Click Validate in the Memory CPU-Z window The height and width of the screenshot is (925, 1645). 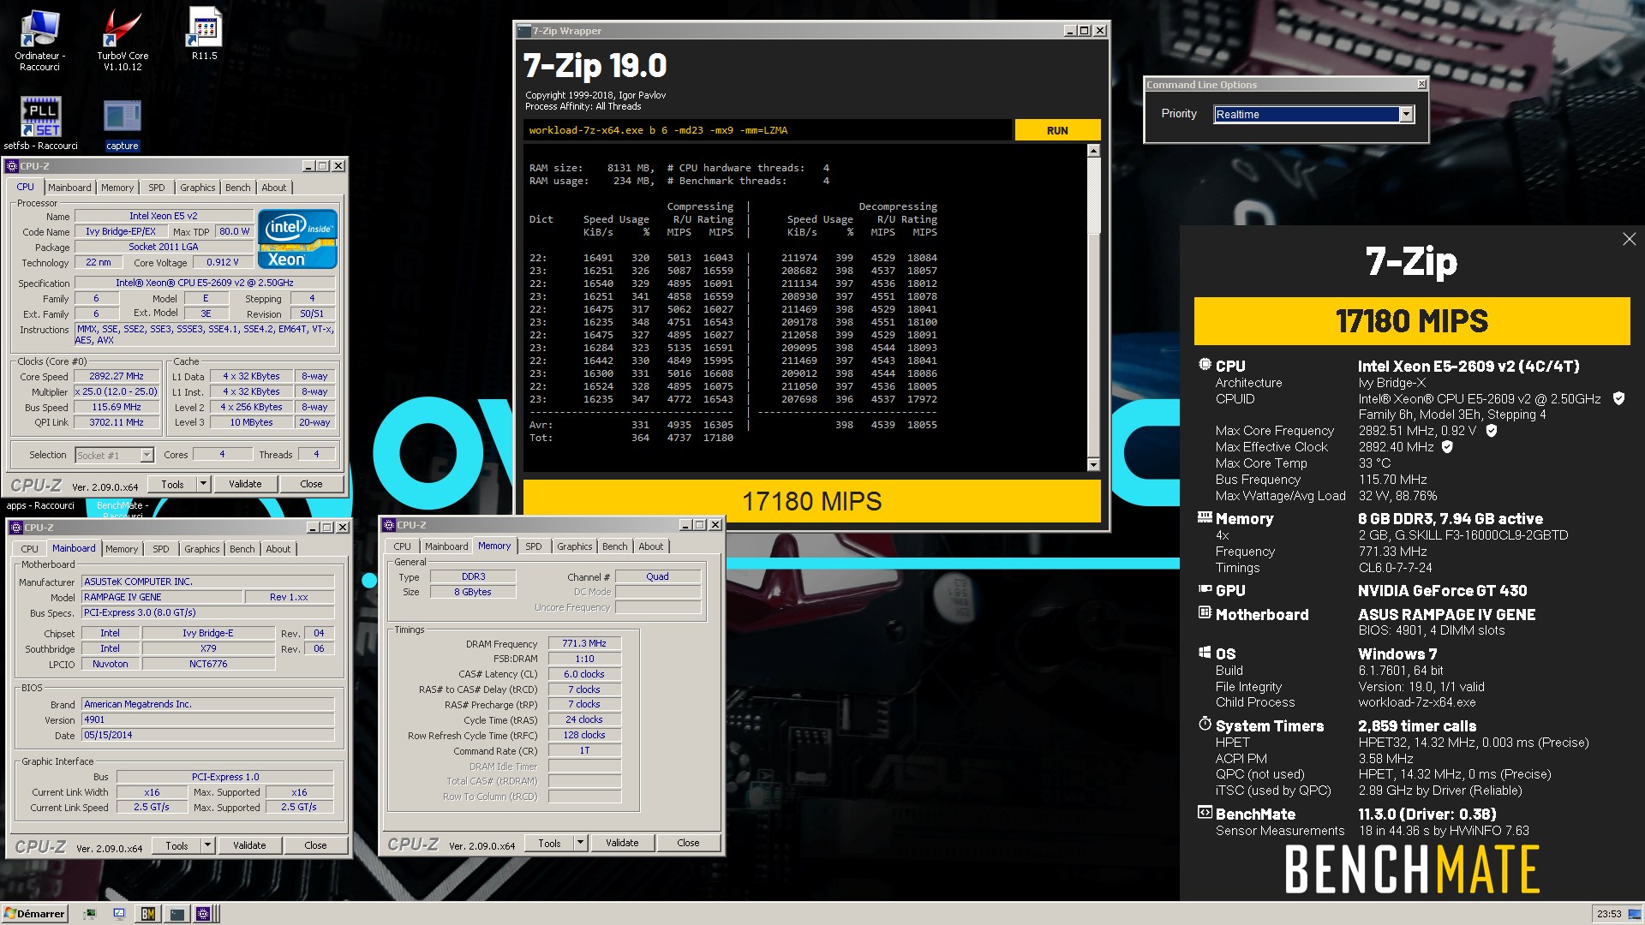tap(622, 843)
